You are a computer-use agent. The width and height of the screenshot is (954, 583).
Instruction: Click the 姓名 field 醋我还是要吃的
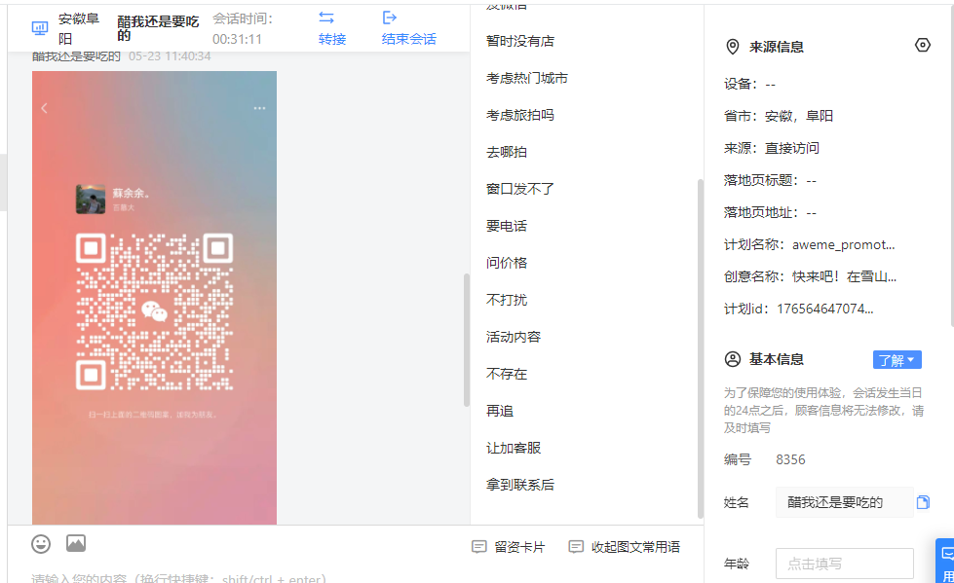point(845,502)
